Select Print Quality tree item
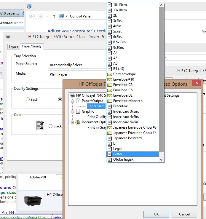The image size is (206, 219). [x=97, y=117]
